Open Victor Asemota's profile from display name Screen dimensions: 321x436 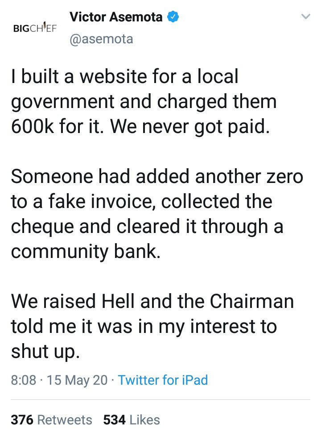116,17
